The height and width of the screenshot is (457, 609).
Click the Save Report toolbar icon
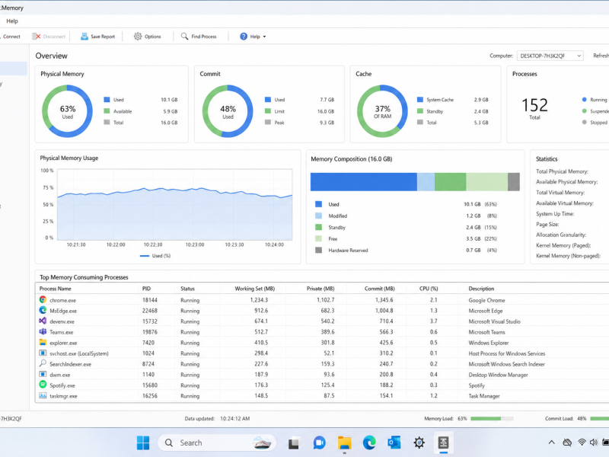(x=84, y=37)
